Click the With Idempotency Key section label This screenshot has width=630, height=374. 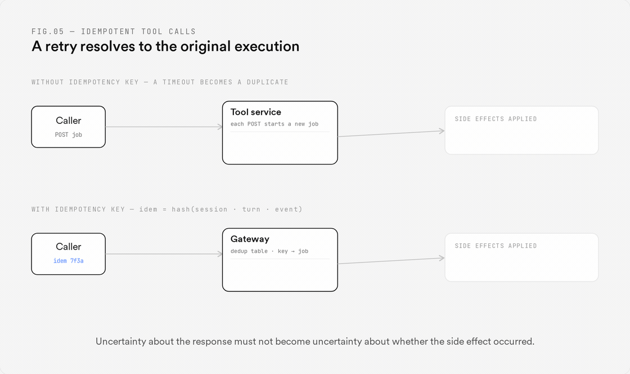point(166,209)
